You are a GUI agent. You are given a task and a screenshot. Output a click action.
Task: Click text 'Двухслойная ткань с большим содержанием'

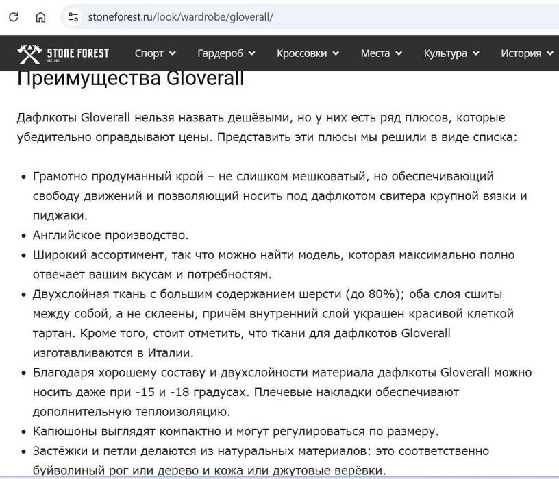164,294
